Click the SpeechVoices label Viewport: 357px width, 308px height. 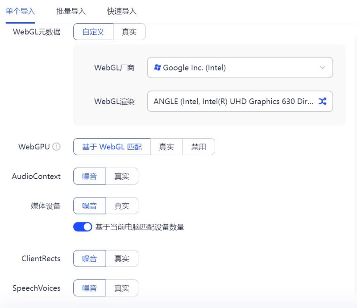point(37,288)
